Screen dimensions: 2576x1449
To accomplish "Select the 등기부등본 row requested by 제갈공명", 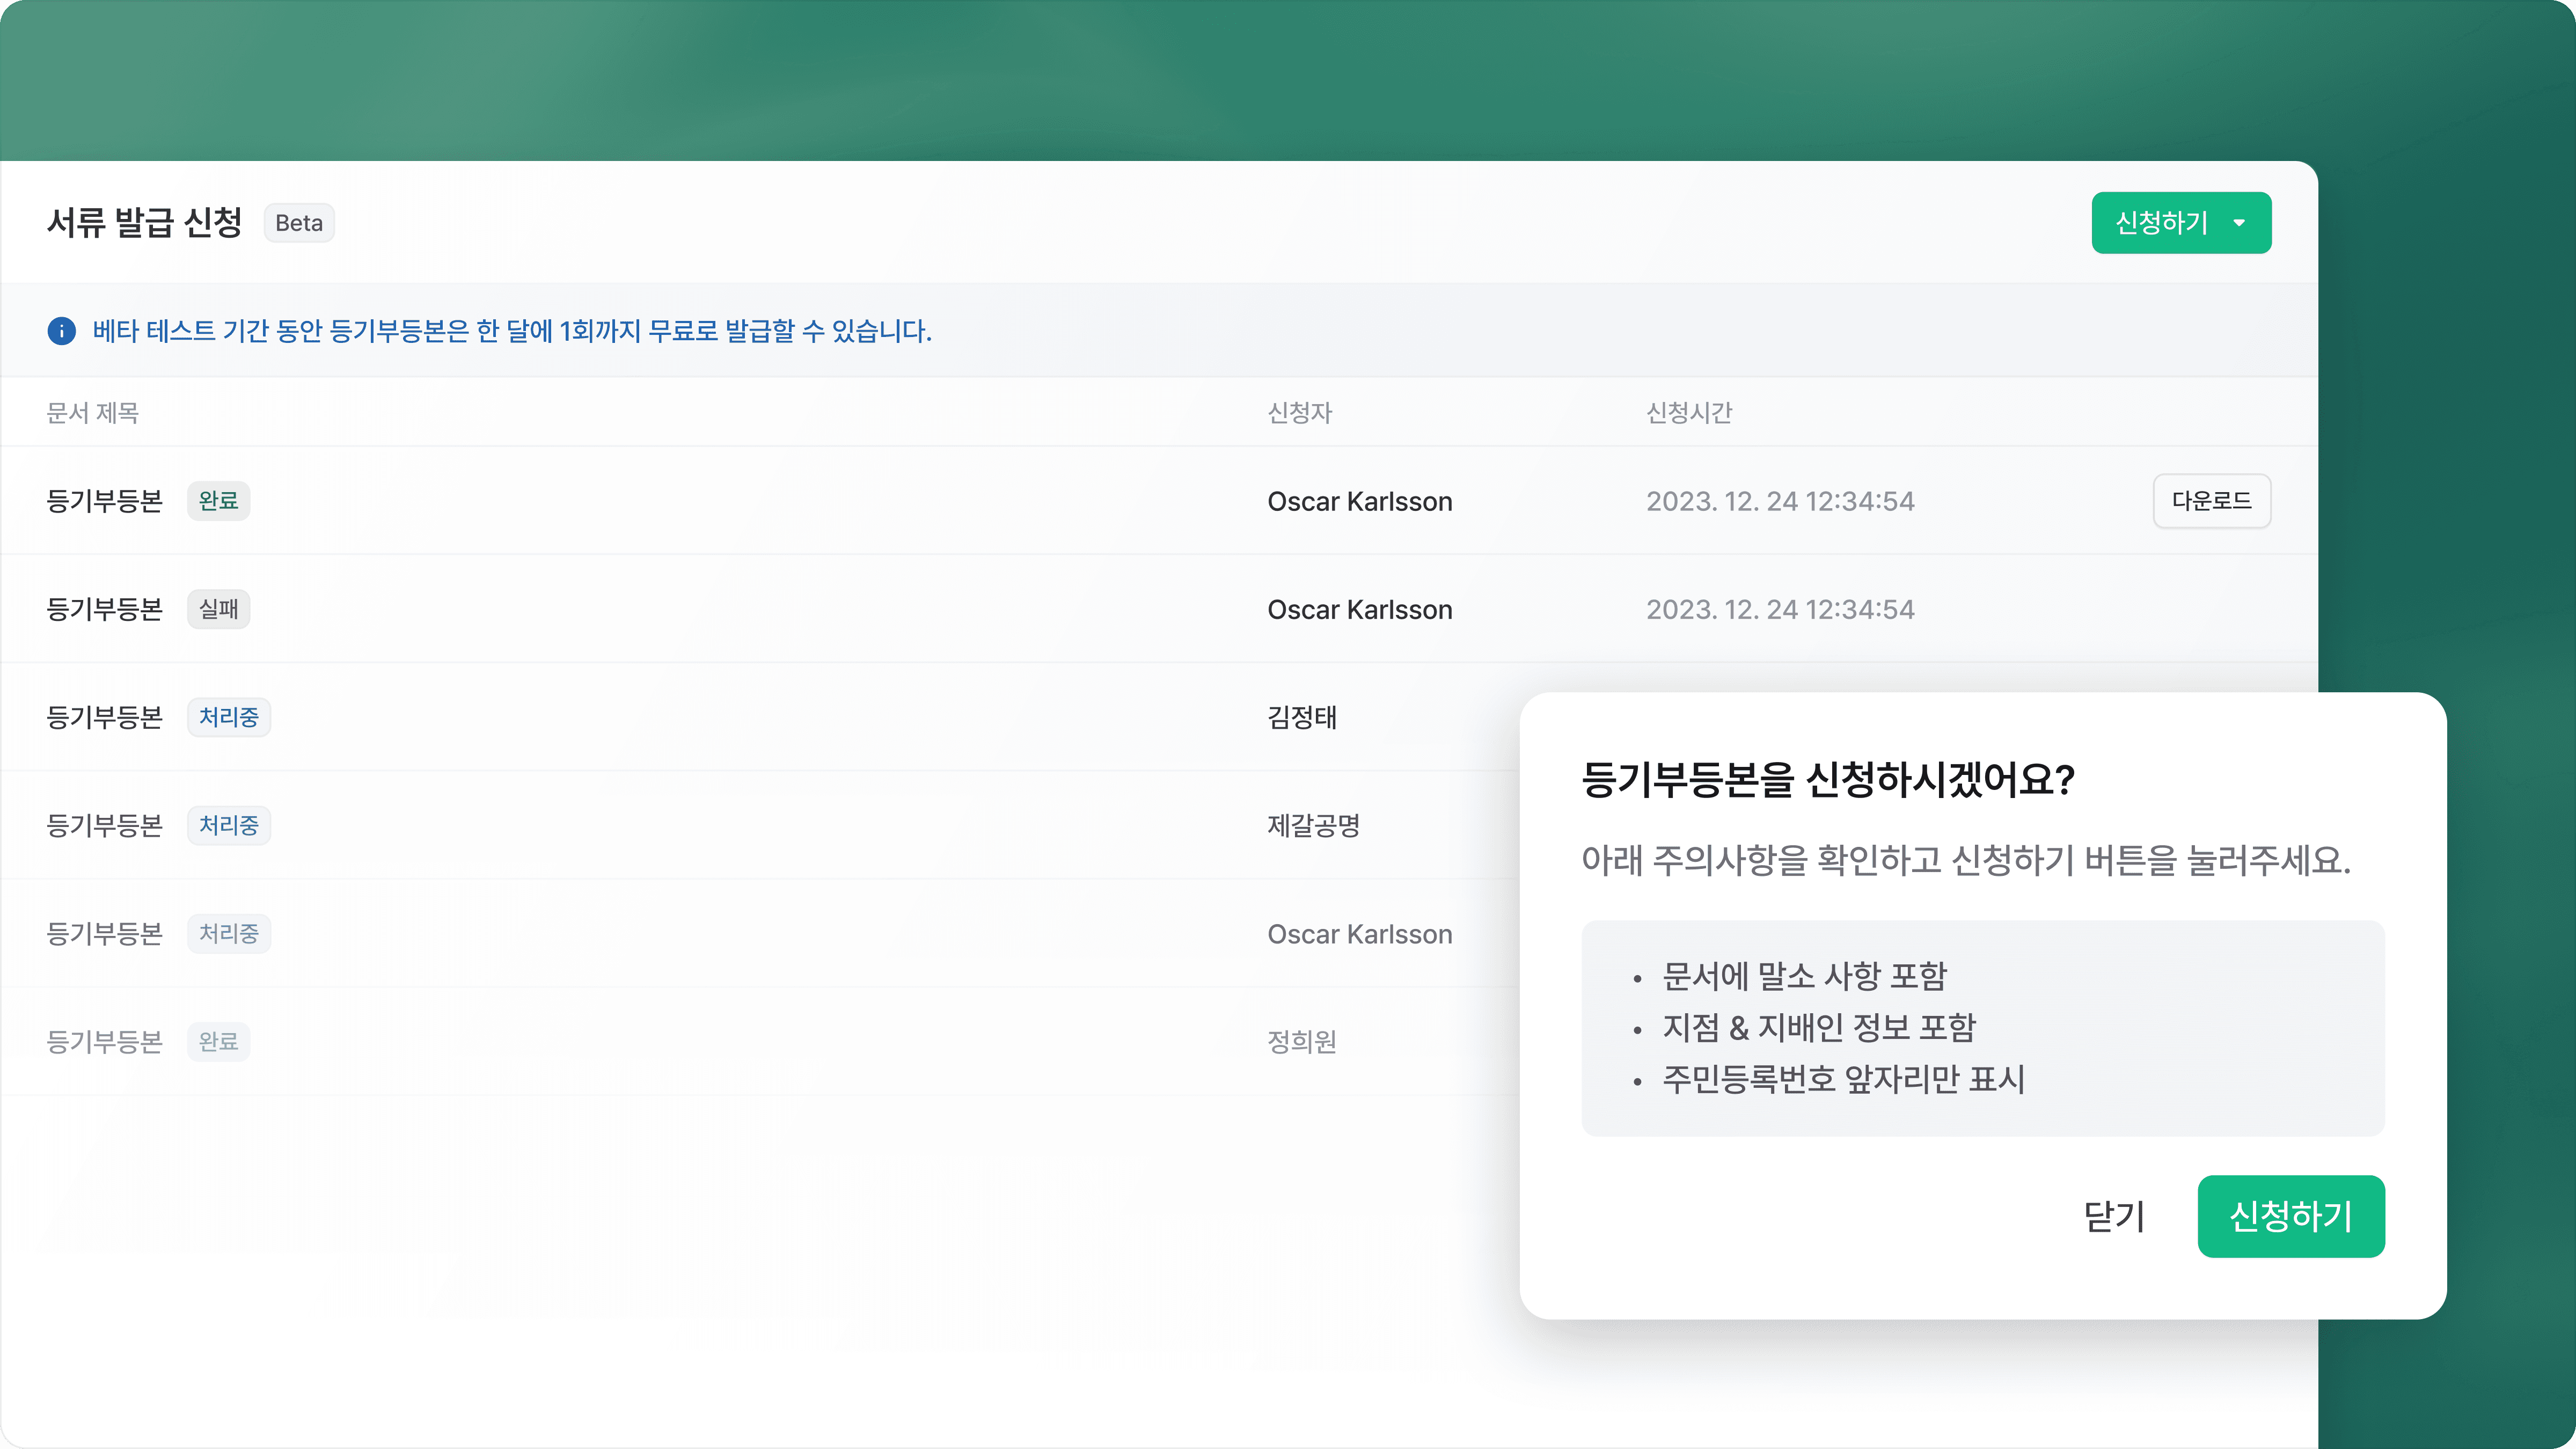I will point(700,825).
